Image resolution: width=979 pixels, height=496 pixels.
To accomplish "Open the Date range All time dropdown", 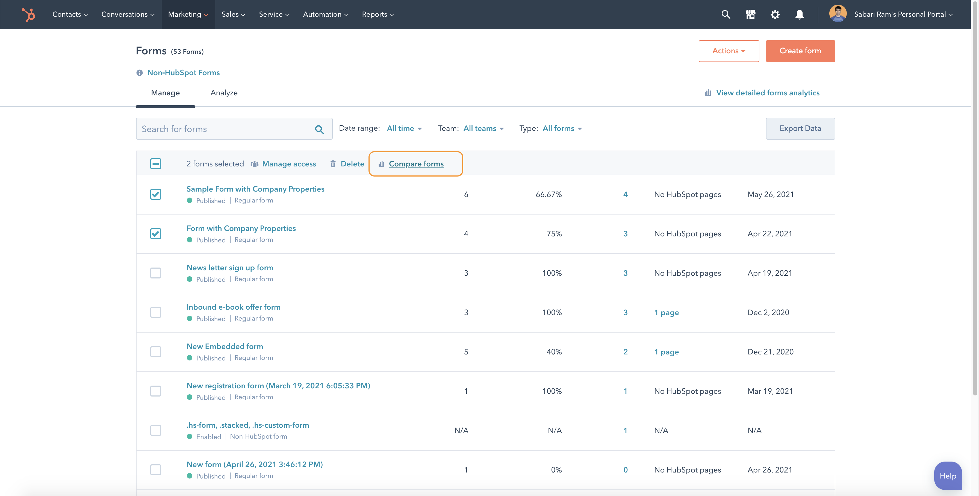I will click(404, 128).
